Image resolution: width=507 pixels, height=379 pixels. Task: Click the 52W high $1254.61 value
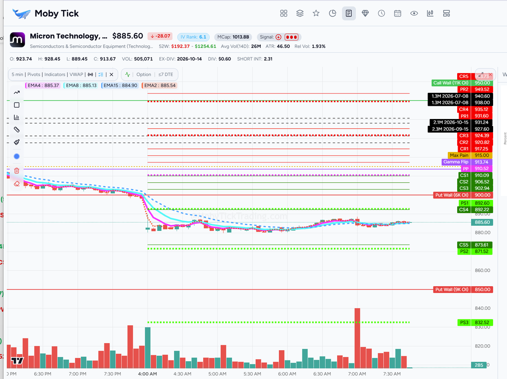pos(205,46)
